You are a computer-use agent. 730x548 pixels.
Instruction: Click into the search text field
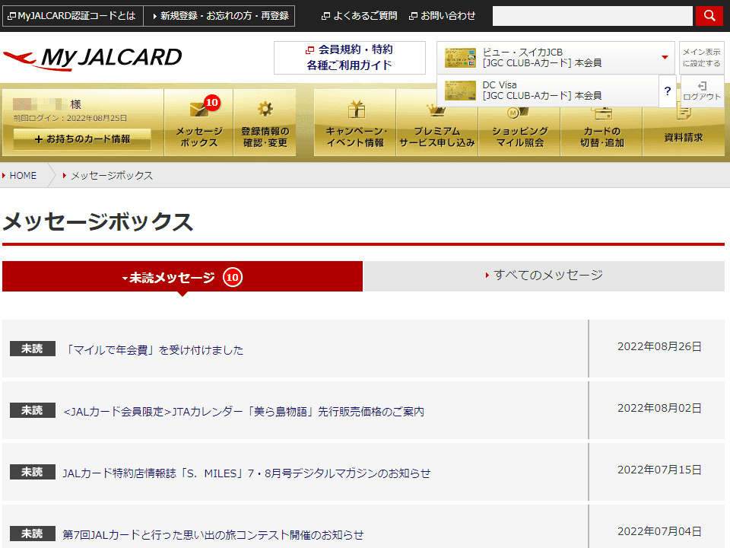[x=592, y=15]
